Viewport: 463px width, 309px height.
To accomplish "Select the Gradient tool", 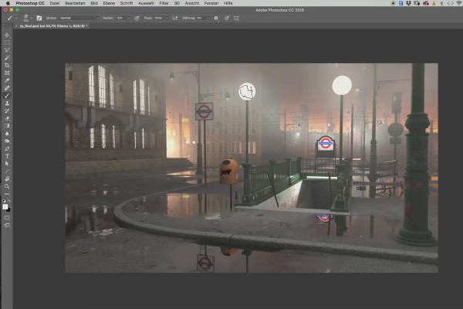I will click(7, 126).
